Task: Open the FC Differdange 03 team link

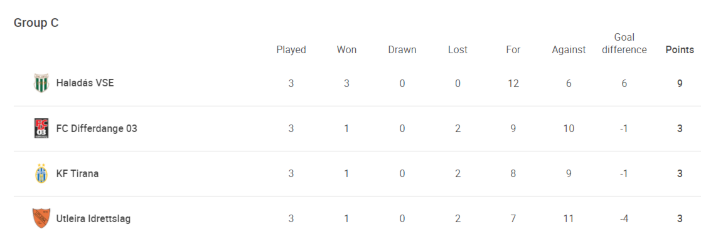Action: (97, 128)
